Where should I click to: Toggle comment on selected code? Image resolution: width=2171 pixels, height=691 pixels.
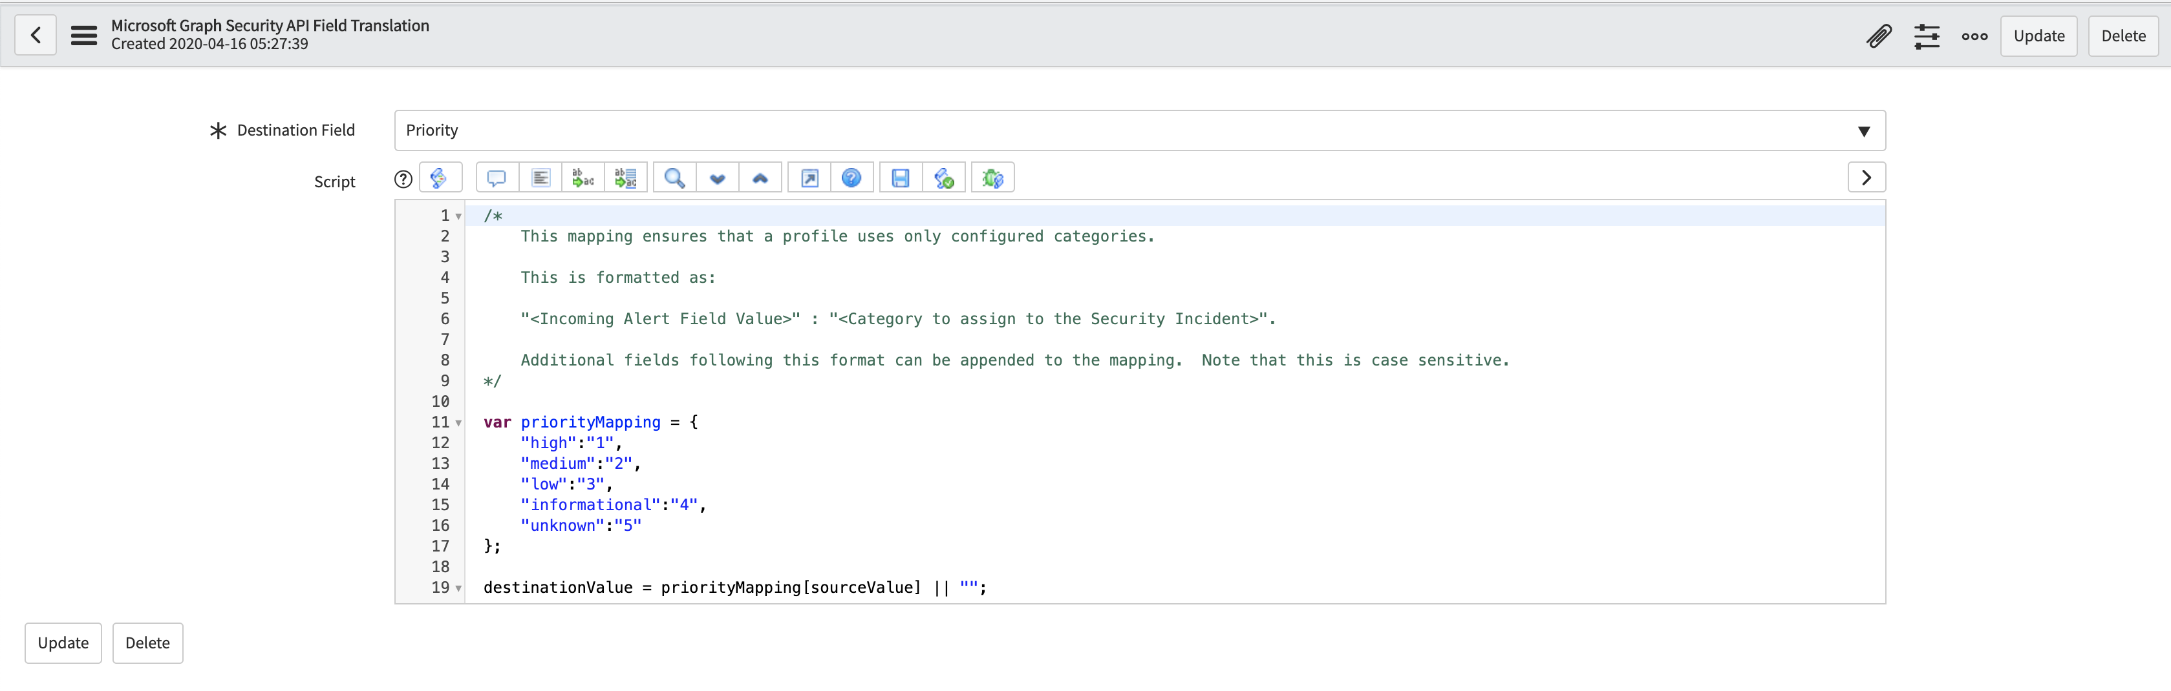[497, 178]
